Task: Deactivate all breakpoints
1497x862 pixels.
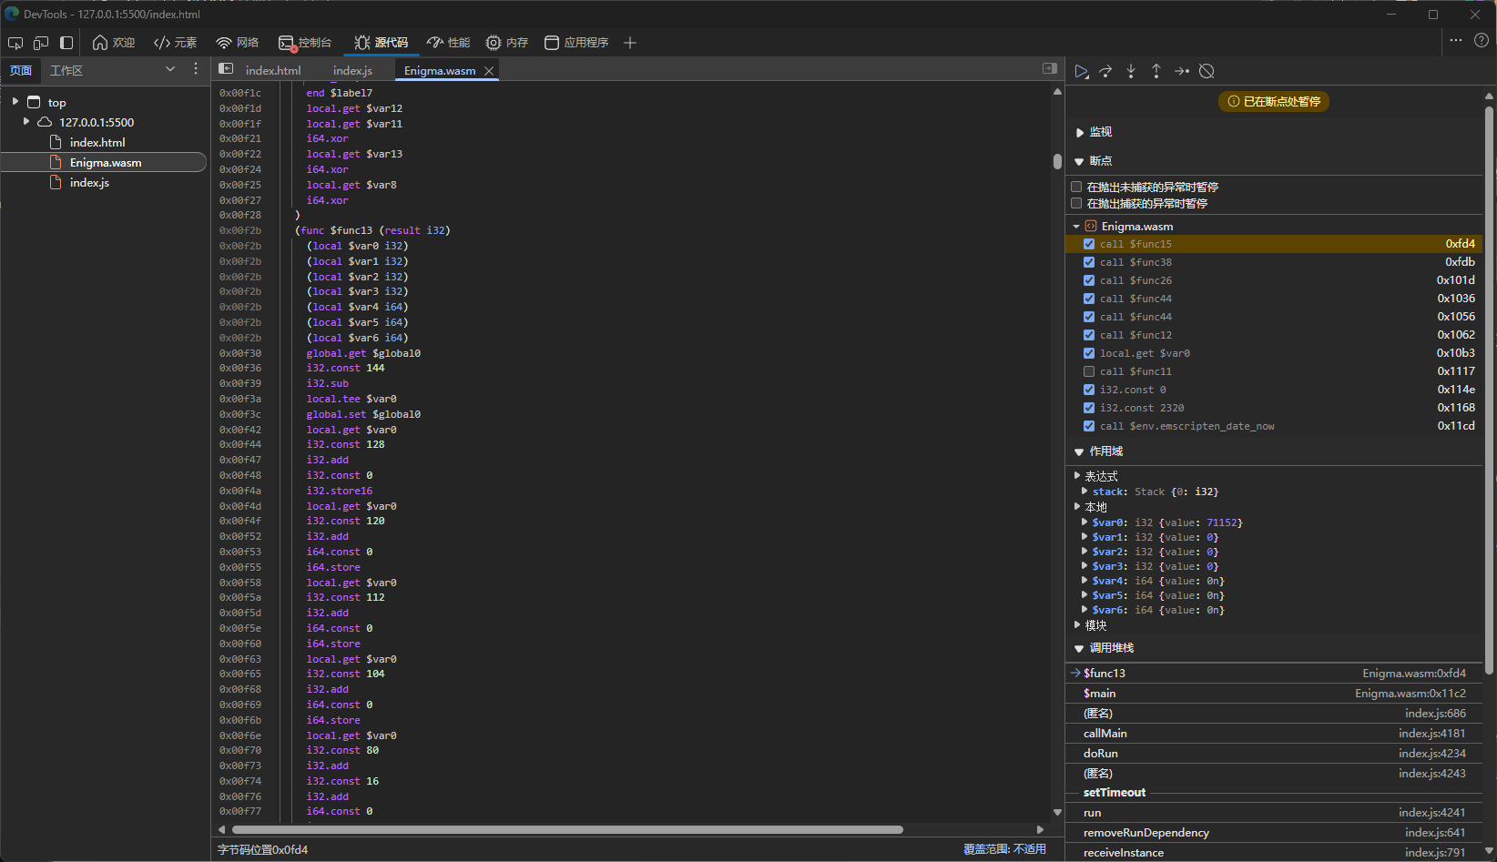Action: pyautogui.click(x=1207, y=71)
